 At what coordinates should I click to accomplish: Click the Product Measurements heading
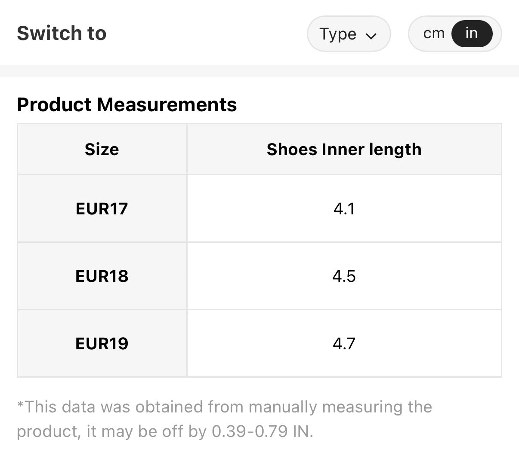(127, 105)
